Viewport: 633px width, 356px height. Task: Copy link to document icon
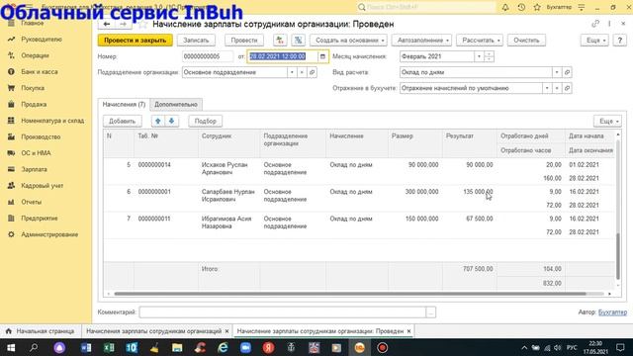595,24
